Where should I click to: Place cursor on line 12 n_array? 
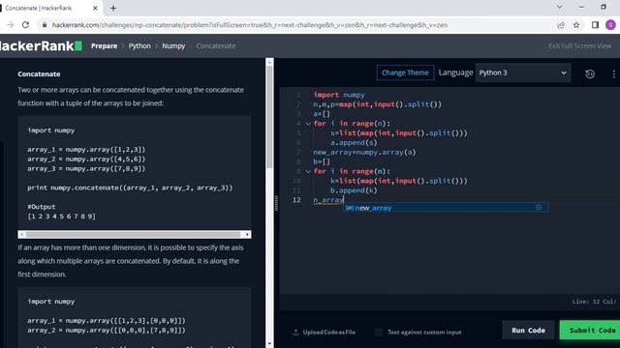click(x=328, y=200)
